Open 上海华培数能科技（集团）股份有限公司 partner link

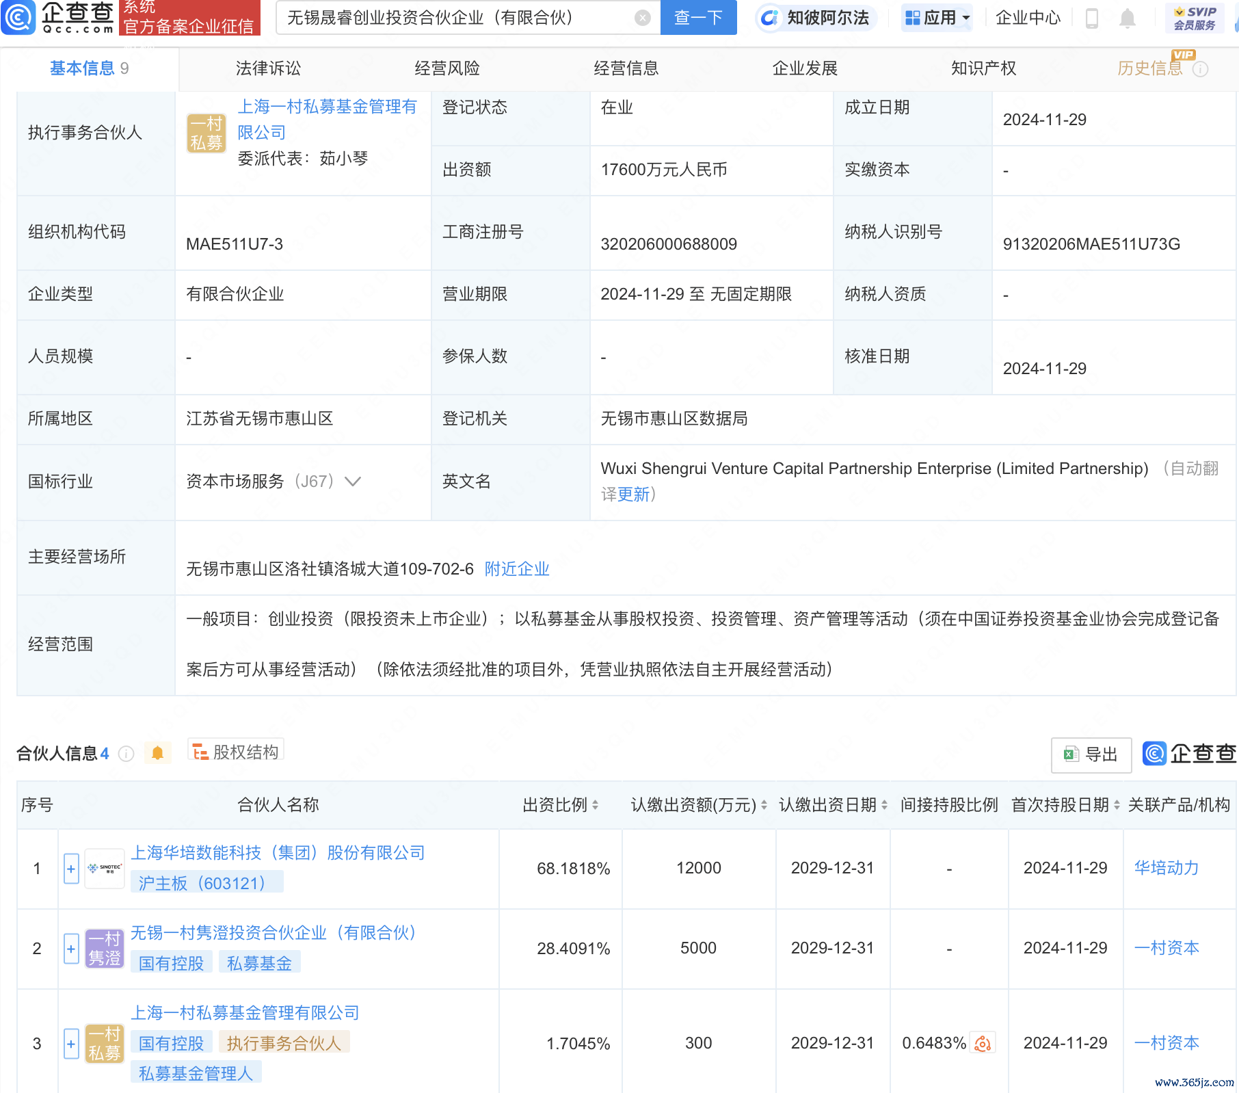tap(278, 853)
